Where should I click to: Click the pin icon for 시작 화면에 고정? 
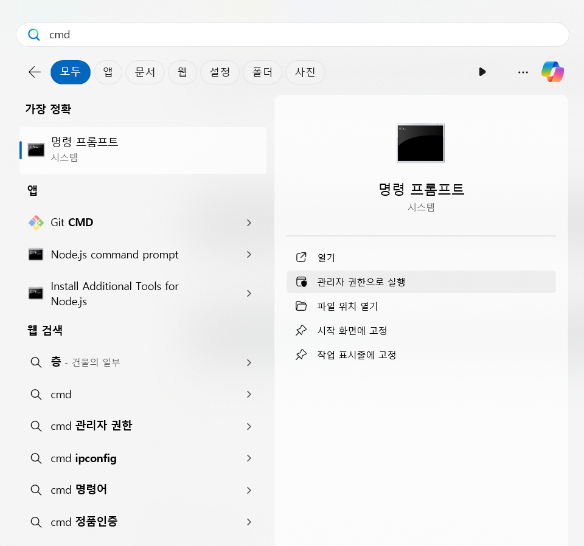[x=301, y=330]
